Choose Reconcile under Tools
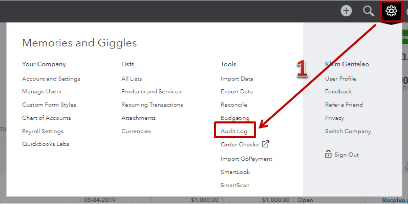 click(234, 105)
